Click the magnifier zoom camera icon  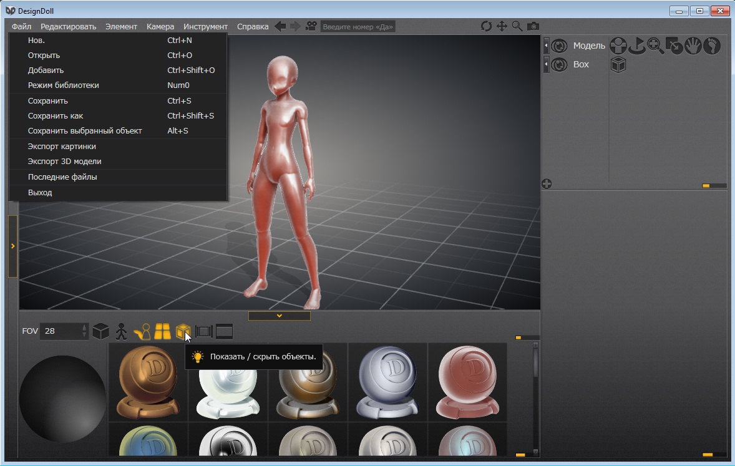[x=517, y=26]
